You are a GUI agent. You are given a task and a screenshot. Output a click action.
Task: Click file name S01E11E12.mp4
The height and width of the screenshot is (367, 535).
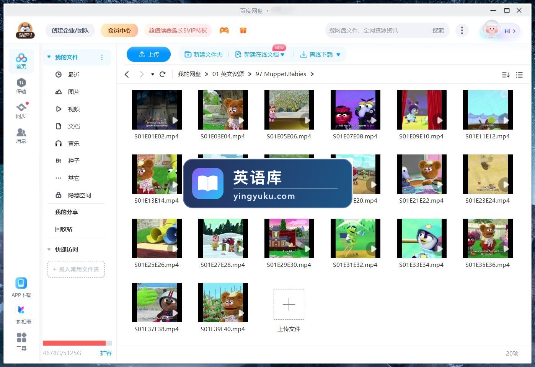point(488,136)
